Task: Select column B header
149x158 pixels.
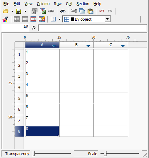Action: pyautogui.click(x=76, y=45)
